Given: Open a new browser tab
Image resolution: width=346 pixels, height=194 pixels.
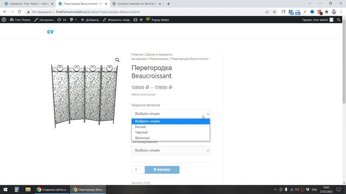Looking at the screenshot, I should [x=168, y=4].
